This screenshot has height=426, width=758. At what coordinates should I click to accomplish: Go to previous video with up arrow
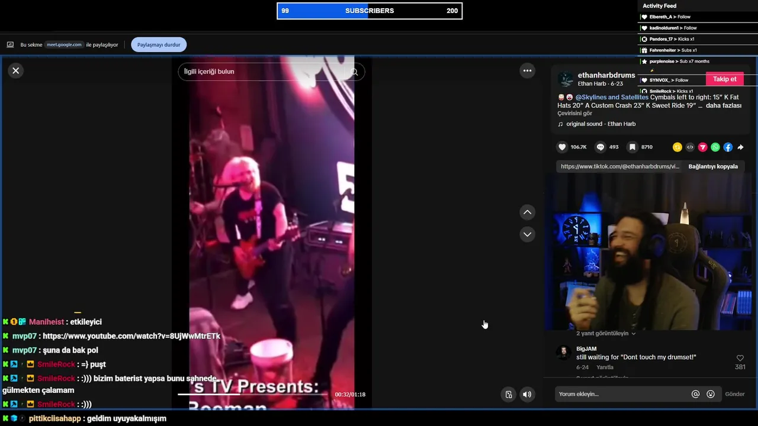point(527,212)
